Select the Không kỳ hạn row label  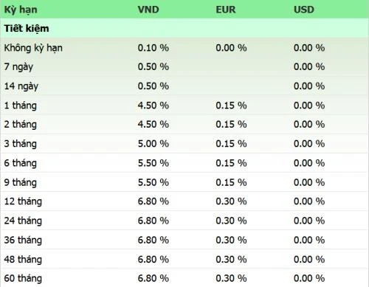click(33, 48)
